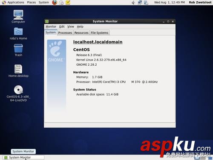The height and width of the screenshot is (160, 213).
Task: Click the CentOS heading
Action: coord(81,49)
